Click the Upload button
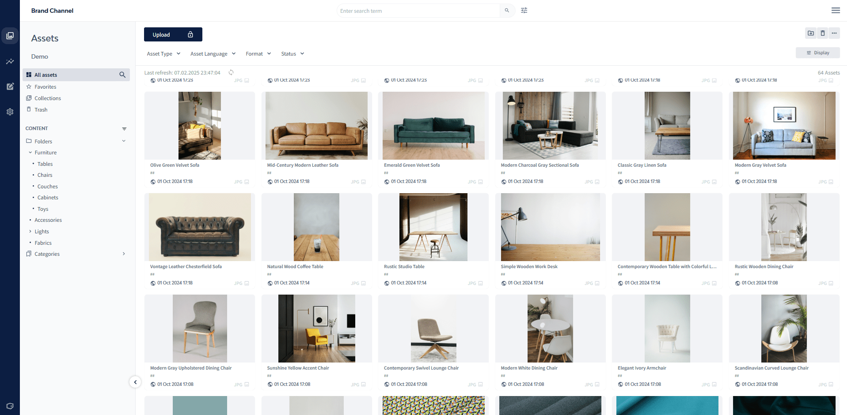This screenshot has height=415, width=847. [x=173, y=34]
